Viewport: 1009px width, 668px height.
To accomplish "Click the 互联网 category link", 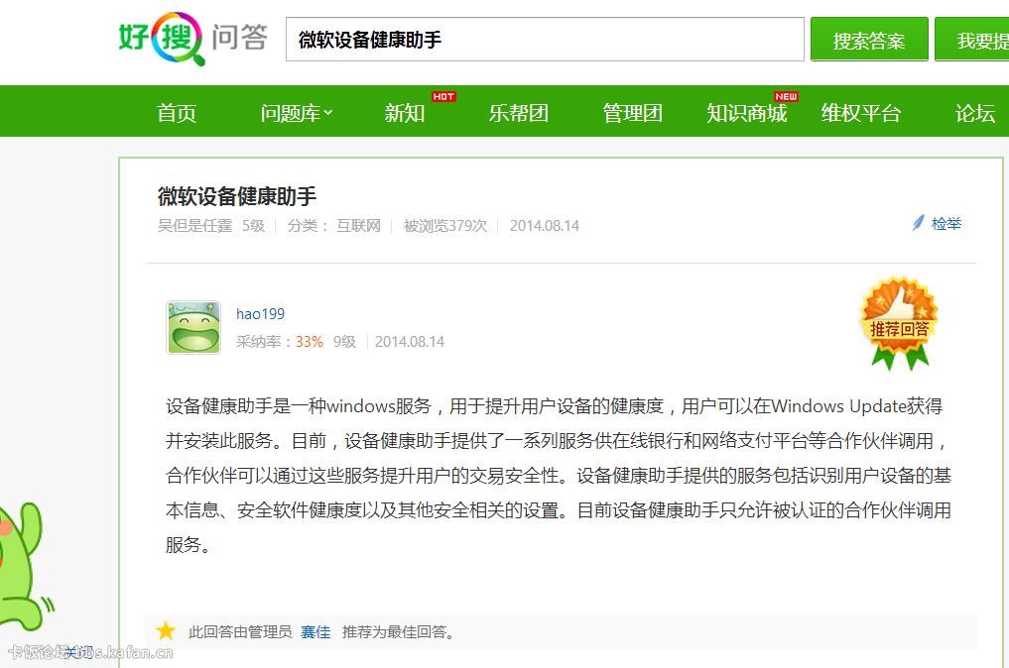I will (x=358, y=226).
